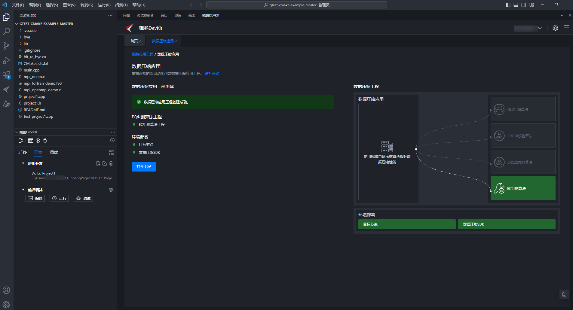Image resolution: width=573 pixels, height=310 pixels.
Task: Import project icon in 应用开发 section
Action: click(x=105, y=163)
